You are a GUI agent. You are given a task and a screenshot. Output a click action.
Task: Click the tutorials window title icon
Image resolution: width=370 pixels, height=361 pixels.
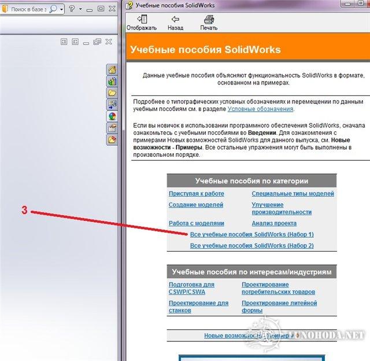click(129, 5)
